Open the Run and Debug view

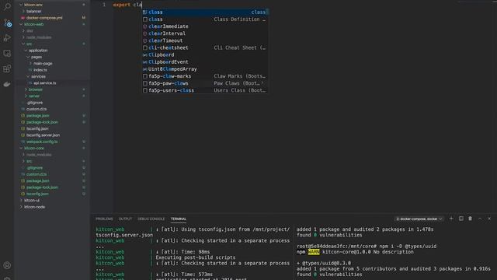(7, 38)
